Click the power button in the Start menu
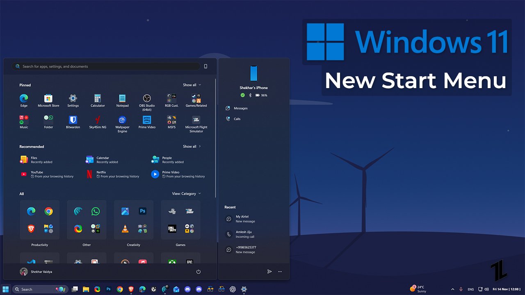This screenshot has height=295, width=525. coord(198,271)
